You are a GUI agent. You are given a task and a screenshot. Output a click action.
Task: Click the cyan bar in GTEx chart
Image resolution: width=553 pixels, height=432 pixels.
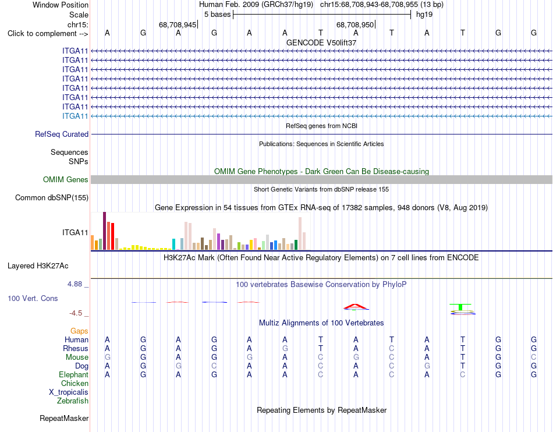click(x=173, y=245)
